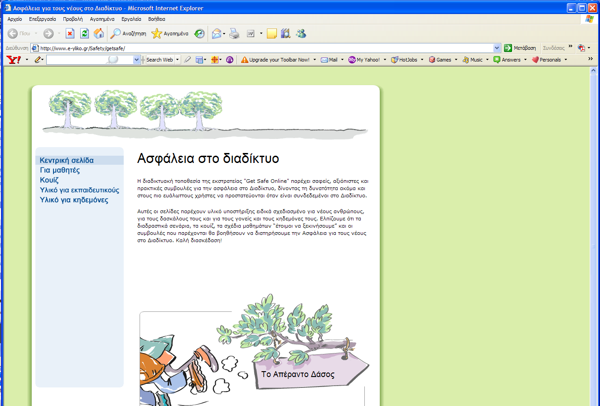The image size is (600, 406).
Task: Click the highlighter icon in Yahoo toolbar
Action: 187,60
